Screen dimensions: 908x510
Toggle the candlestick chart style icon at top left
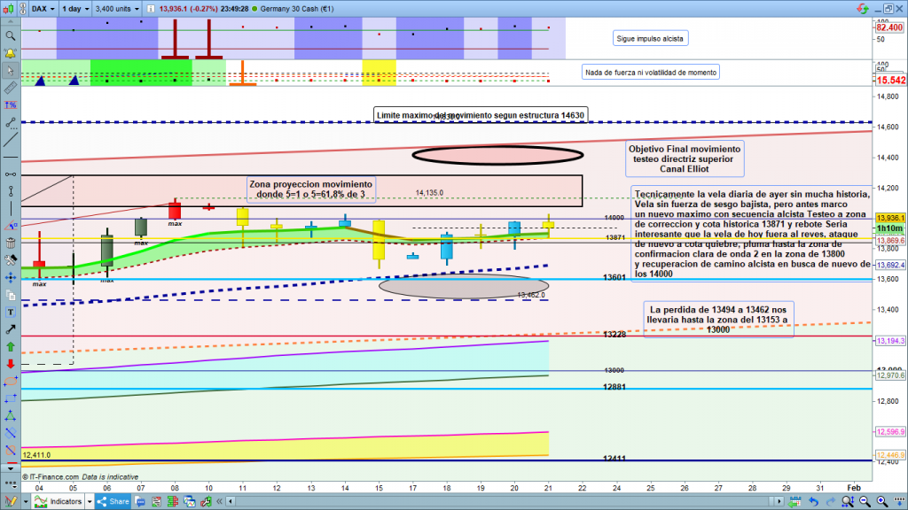(x=11, y=7)
